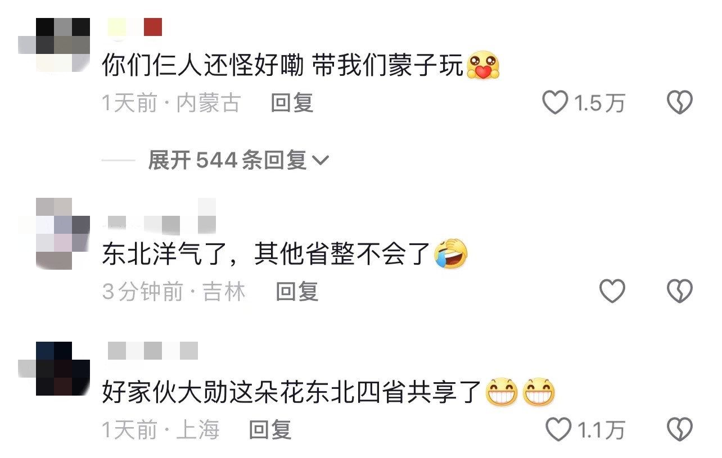Open username above 你们仨人 comment
The image size is (722, 458).
(134, 27)
